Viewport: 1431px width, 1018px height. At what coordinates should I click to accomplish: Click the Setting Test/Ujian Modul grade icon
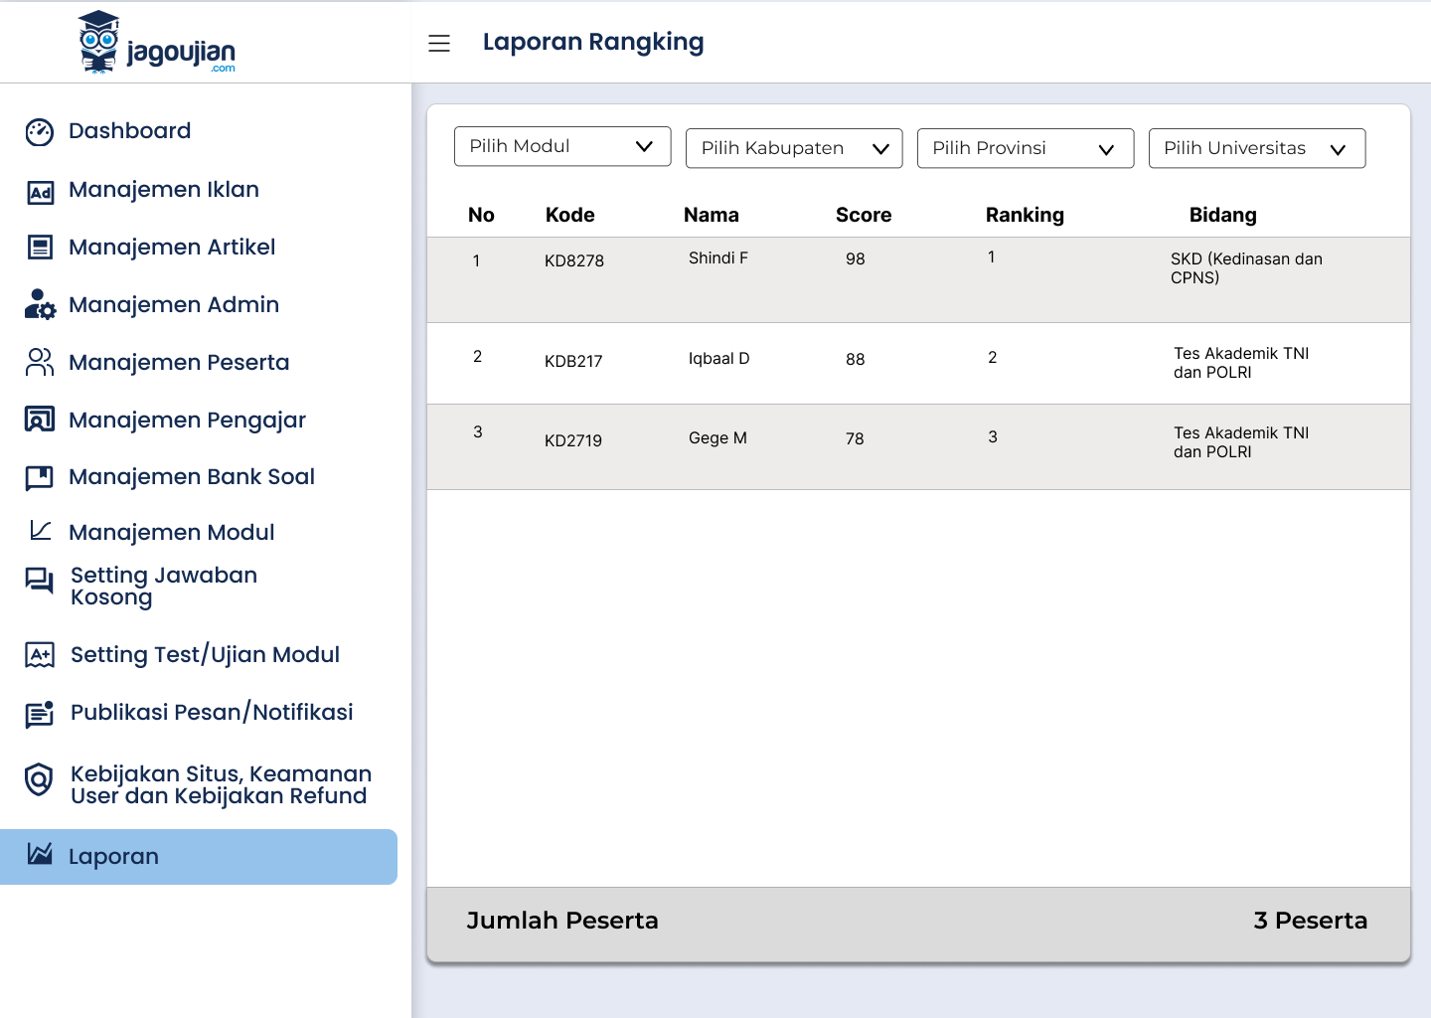(40, 655)
